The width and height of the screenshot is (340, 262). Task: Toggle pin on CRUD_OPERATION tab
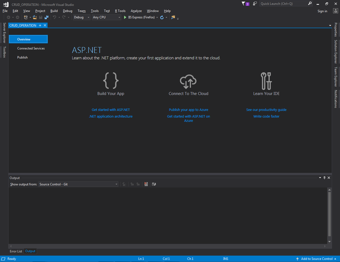40,25
